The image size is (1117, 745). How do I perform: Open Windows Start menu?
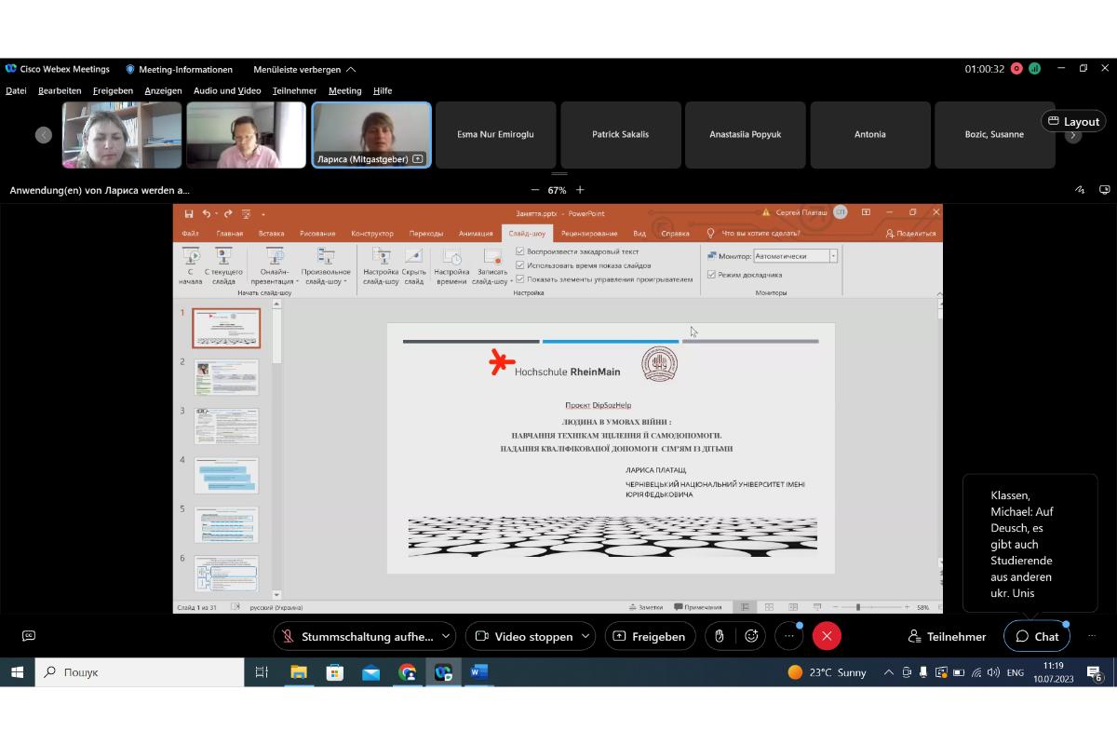point(17,671)
